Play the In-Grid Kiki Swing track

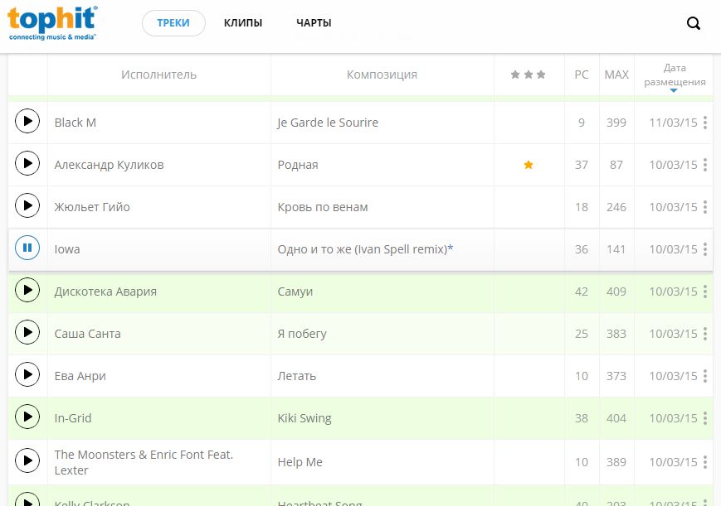pyautogui.click(x=27, y=417)
